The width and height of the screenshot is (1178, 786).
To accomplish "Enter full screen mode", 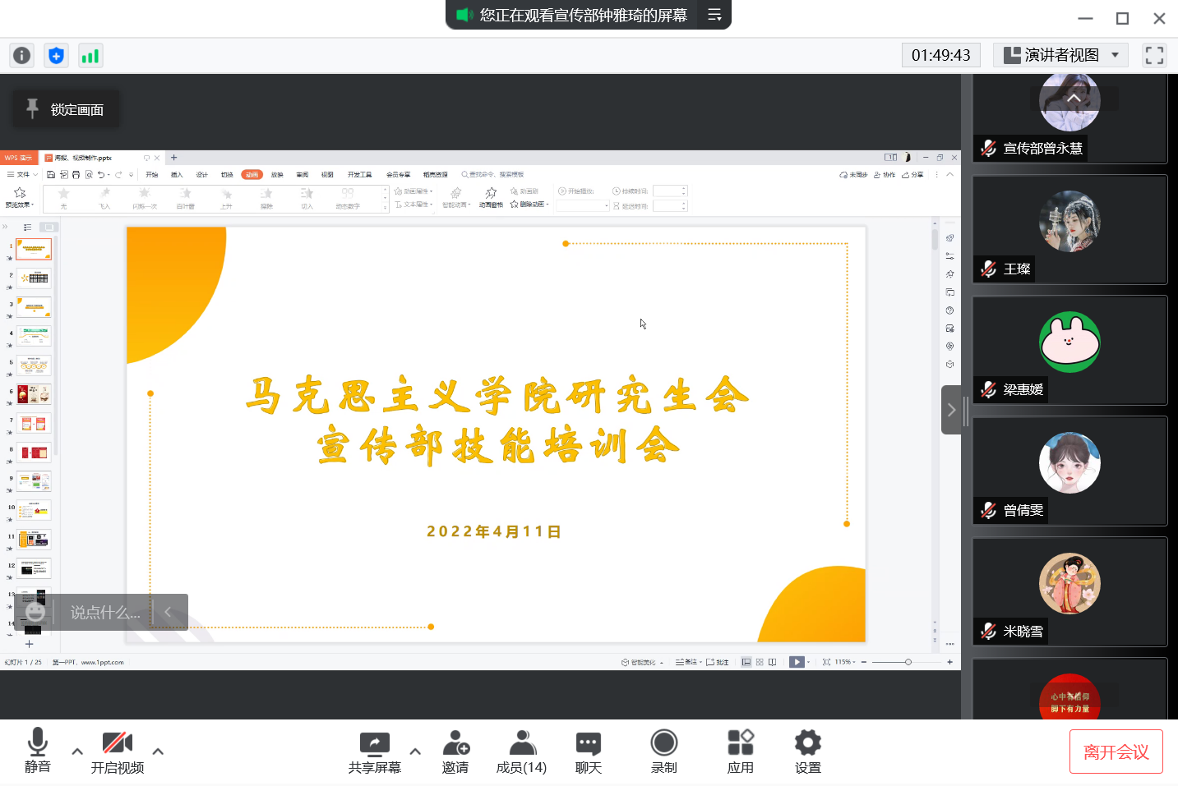I will pyautogui.click(x=1154, y=55).
